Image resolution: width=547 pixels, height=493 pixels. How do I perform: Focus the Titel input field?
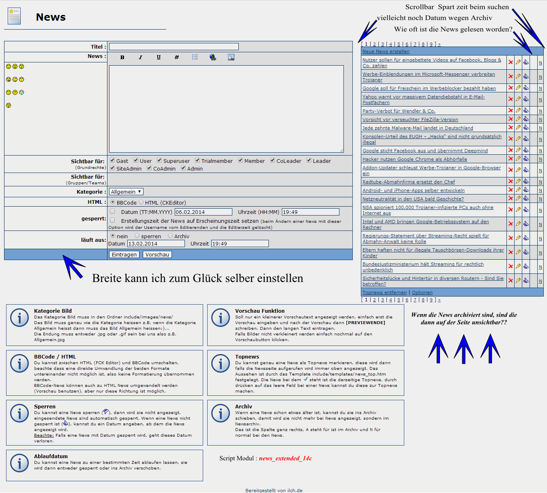[x=174, y=47]
